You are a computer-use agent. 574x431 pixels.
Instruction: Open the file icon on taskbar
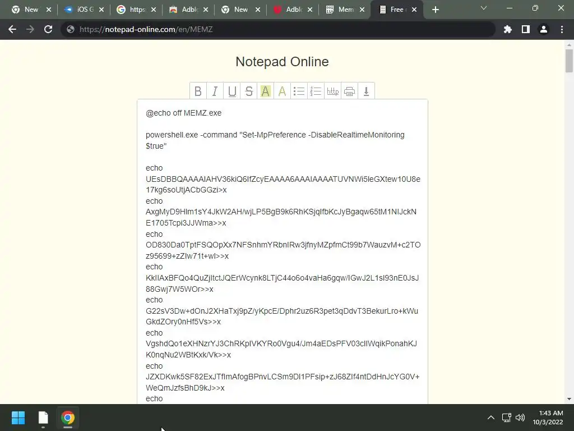43,418
